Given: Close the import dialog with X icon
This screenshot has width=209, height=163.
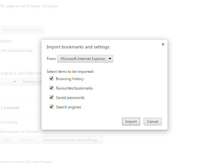Looking at the screenshot, I should coord(163,44).
